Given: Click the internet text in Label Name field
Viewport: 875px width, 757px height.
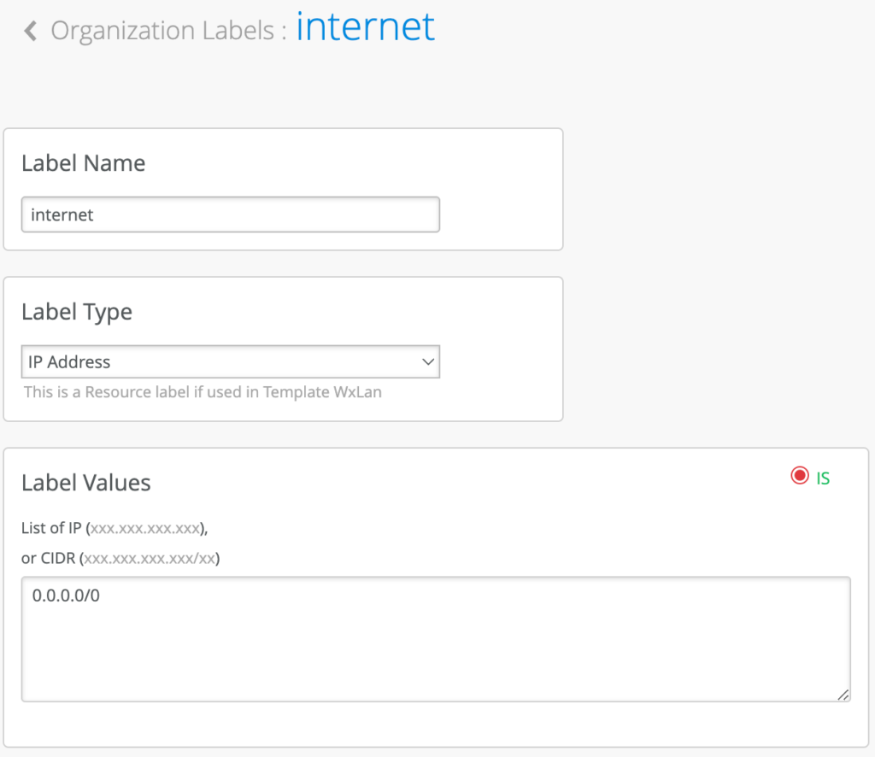Looking at the screenshot, I should pyautogui.click(x=62, y=214).
